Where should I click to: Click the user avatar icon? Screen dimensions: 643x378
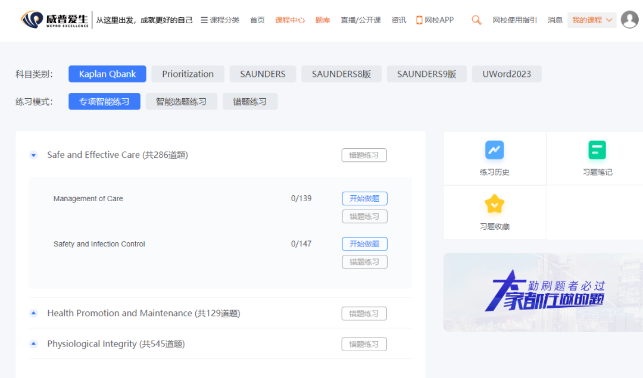tap(629, 20)
